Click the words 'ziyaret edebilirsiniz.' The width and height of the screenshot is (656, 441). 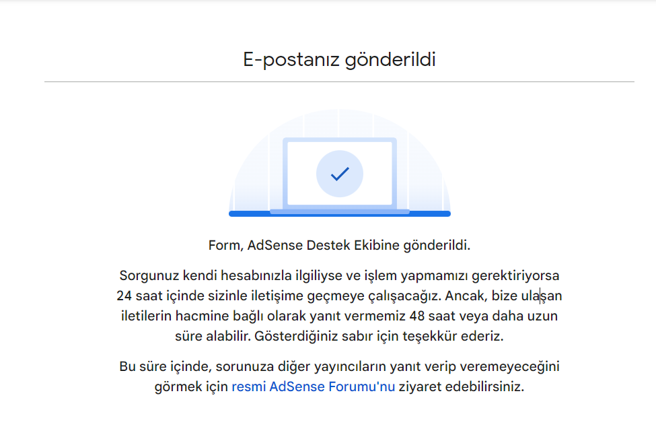[x=461, y=386]
